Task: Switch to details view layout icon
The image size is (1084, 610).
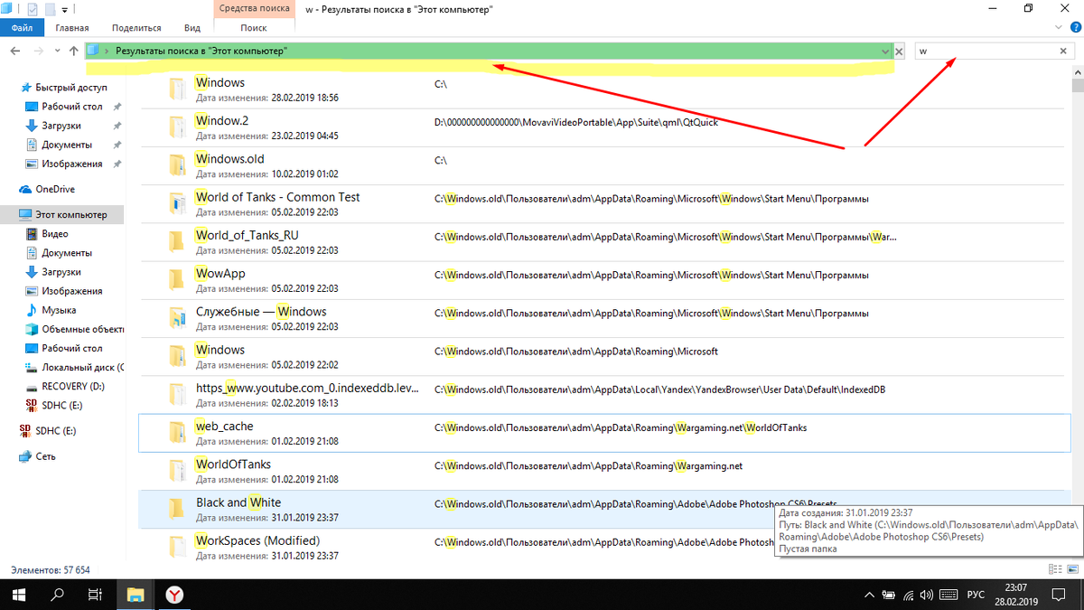Action: (x=1054, y=569)
